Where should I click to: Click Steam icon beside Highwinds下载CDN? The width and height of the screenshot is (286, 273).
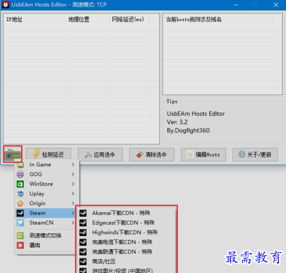coord(83,232)
